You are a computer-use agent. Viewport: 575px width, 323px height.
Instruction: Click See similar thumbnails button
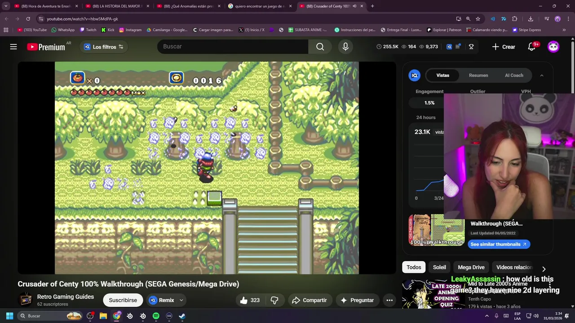(x=499, y=244)
